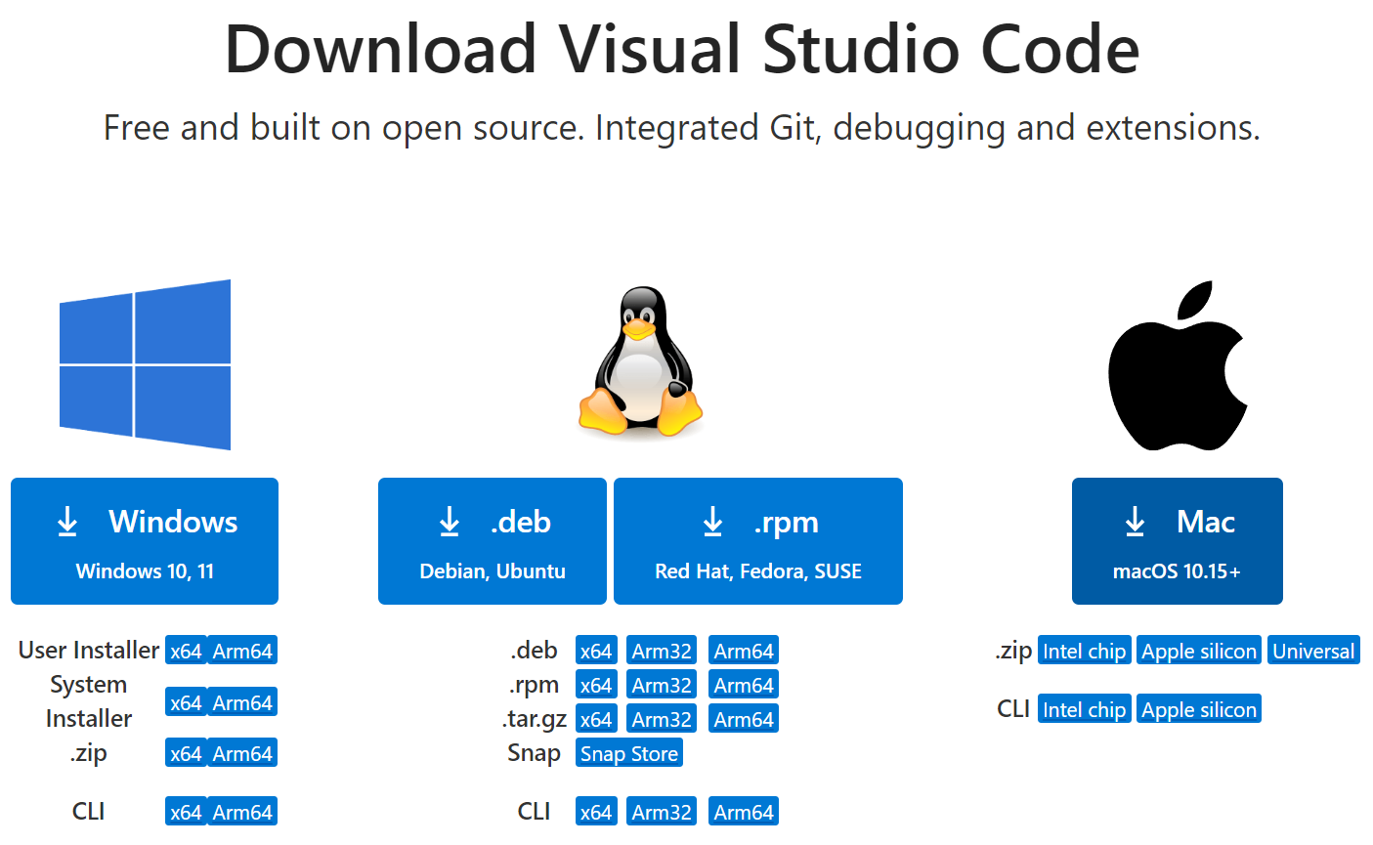Click the 'User Installer' label

pyautogui.click(x=89, y=650)
